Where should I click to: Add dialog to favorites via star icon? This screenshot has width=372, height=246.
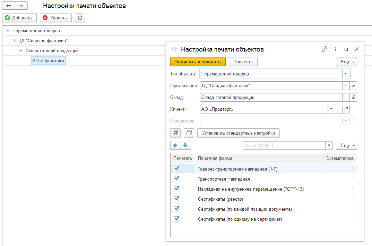pyautogui.click(x=174, y=49)
